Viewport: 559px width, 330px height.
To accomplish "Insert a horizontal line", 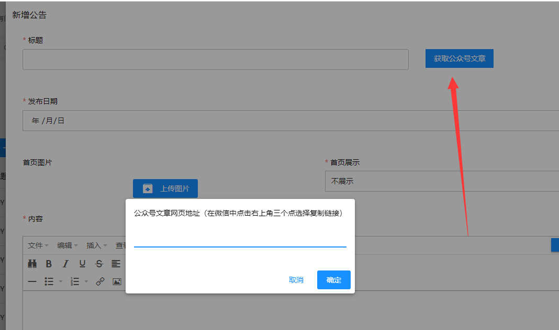I will pos(32,281).
